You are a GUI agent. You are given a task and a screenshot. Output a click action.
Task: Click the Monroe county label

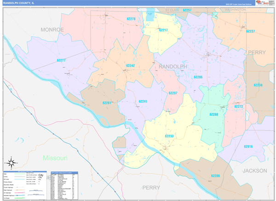(52, 30)
